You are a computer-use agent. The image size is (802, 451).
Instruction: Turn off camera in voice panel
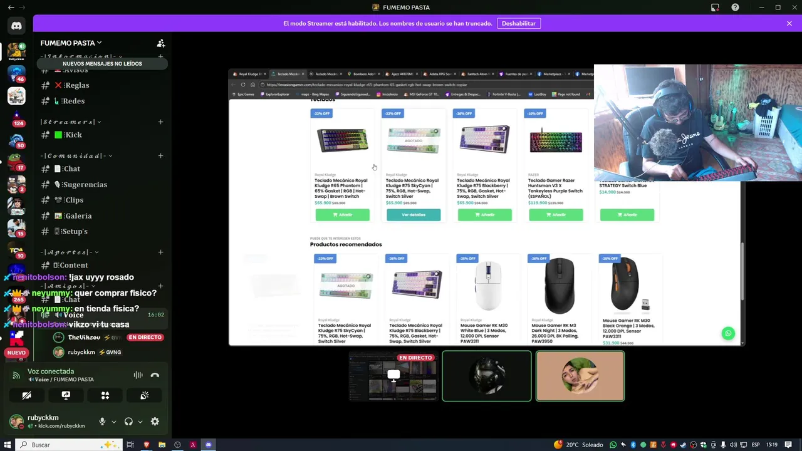point(26,395)
